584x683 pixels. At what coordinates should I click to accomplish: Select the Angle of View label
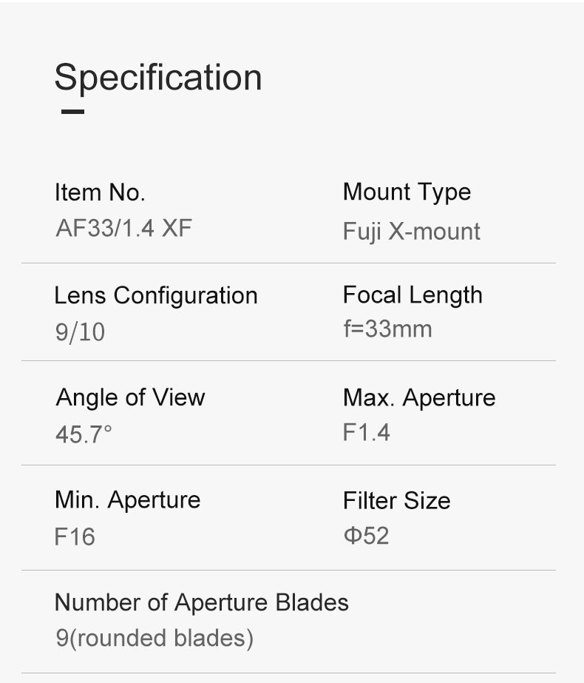click(x=130, y=397)
